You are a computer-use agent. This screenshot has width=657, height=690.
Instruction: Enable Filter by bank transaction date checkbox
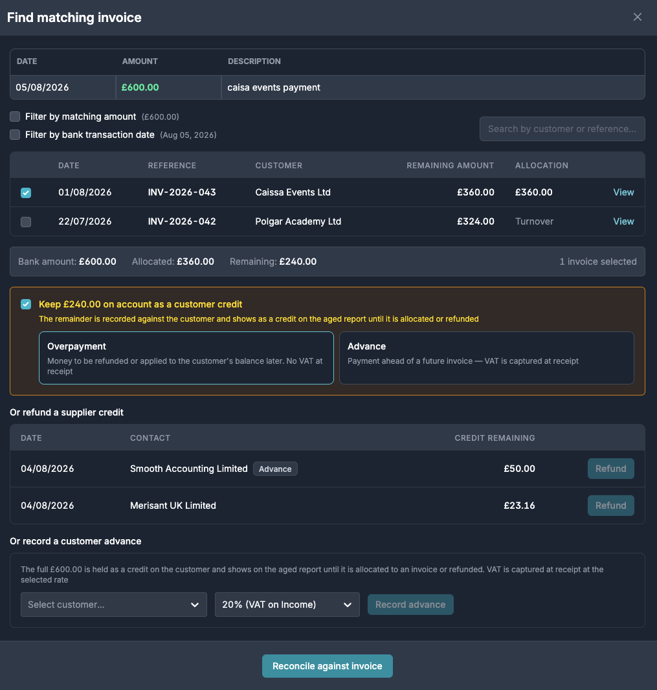(15, 135)
